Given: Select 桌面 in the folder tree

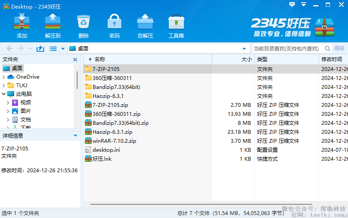Looking at the screenshot, I should pos(13,68).
